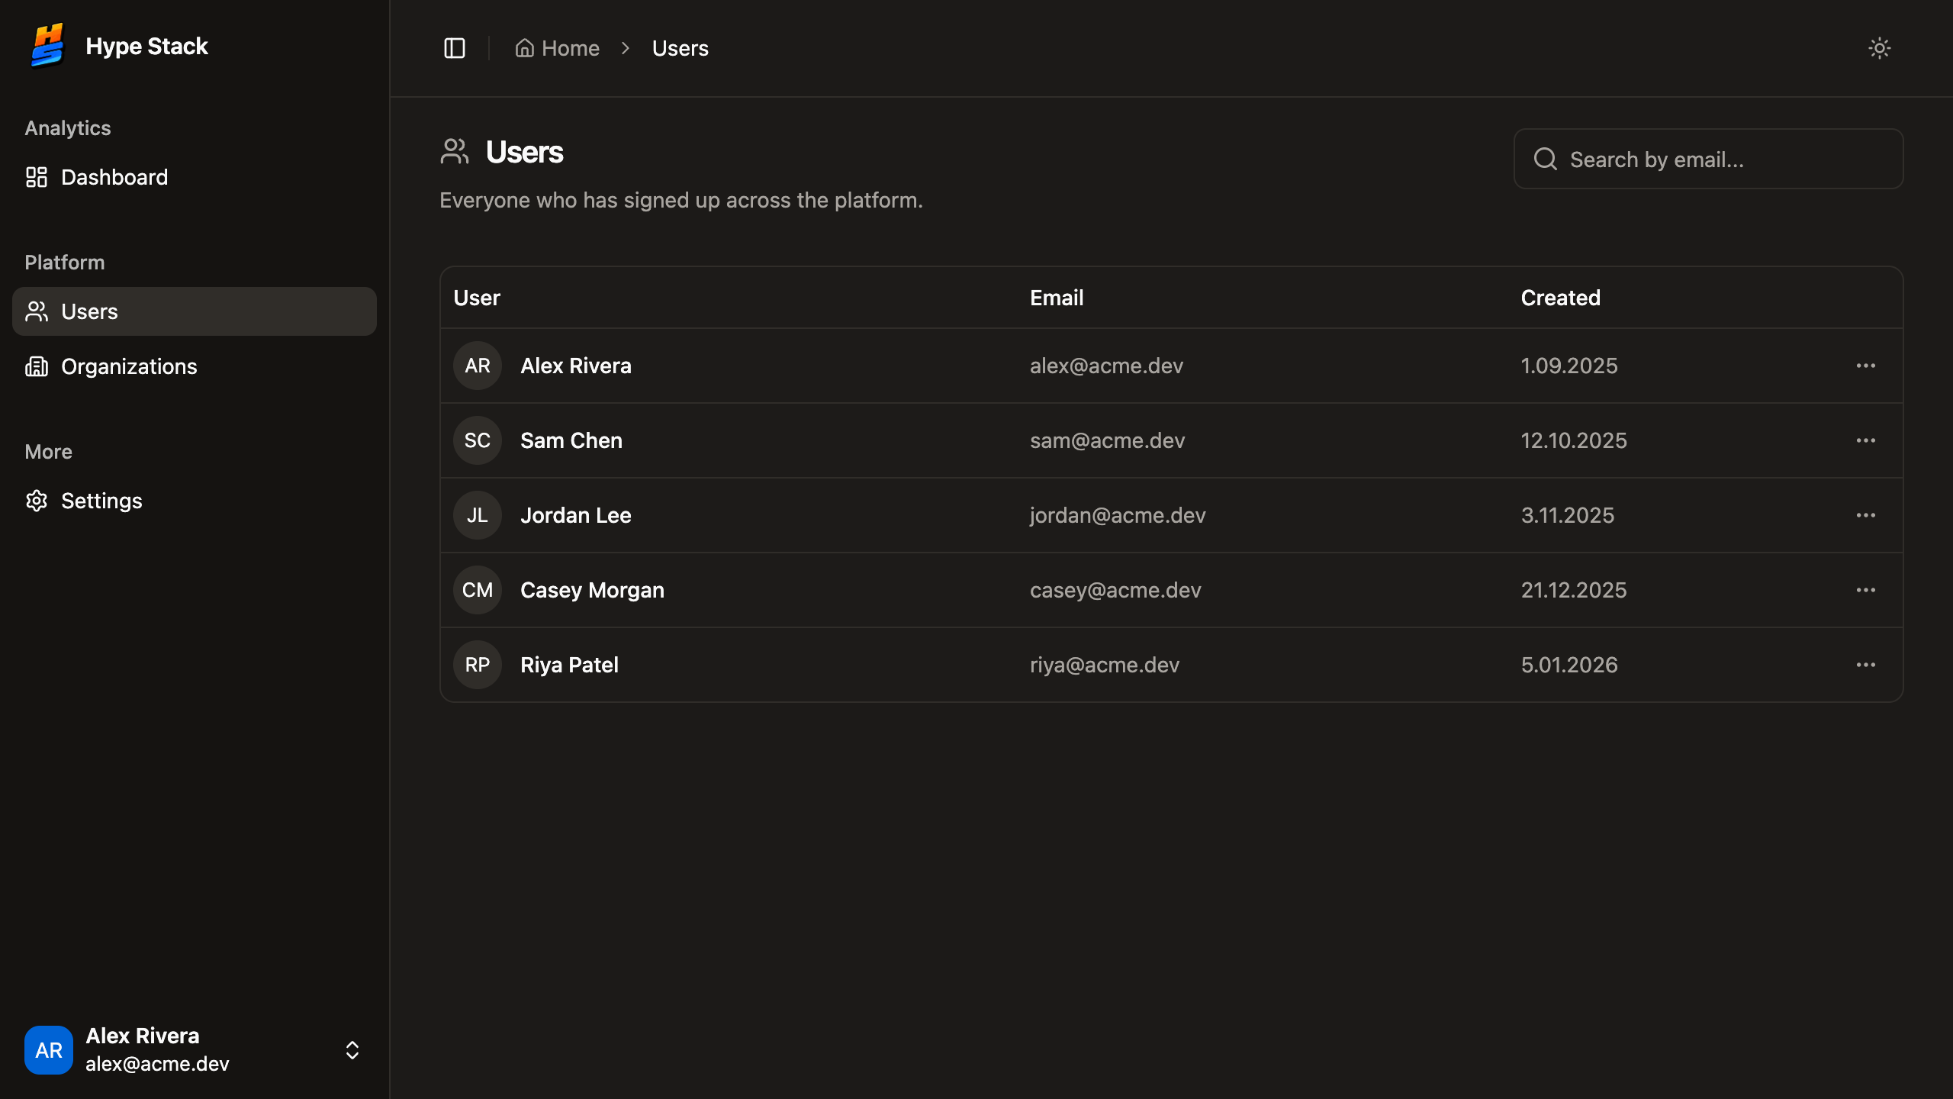Click the Users page heading icon
Screen dimensions: 1953x1099
coord(455,151)
